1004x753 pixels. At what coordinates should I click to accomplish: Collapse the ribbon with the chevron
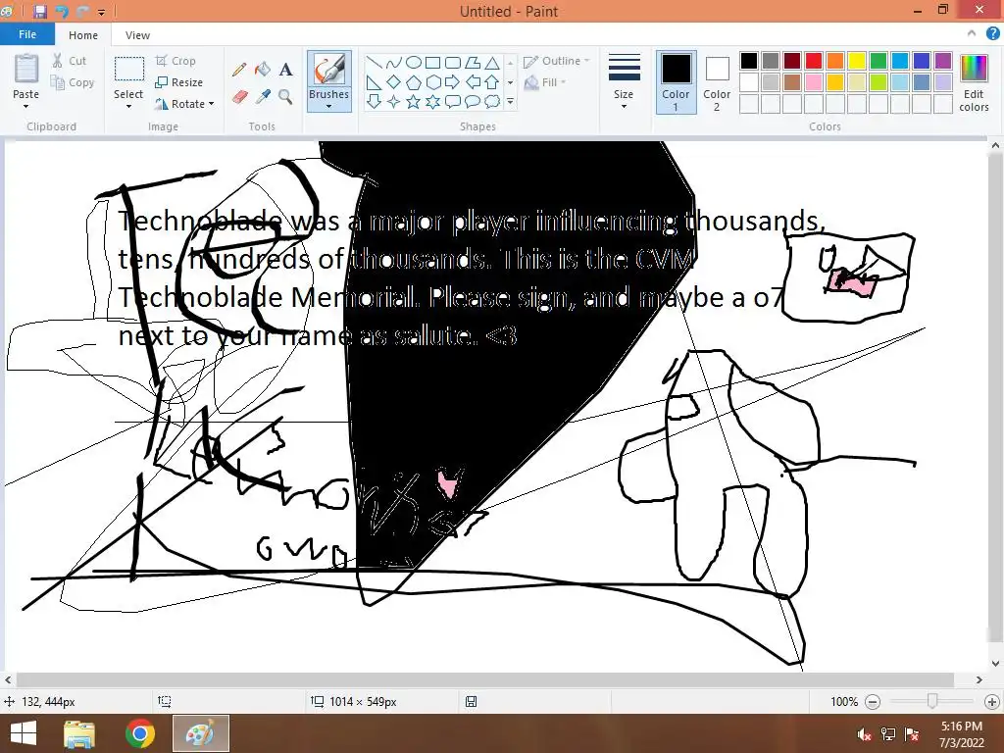point(972,34)
